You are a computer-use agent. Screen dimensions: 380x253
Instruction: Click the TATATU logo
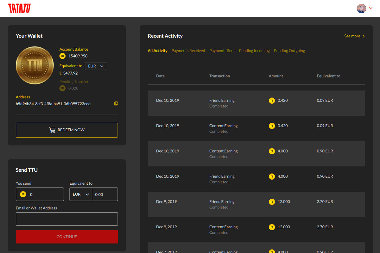pos(19,8)
